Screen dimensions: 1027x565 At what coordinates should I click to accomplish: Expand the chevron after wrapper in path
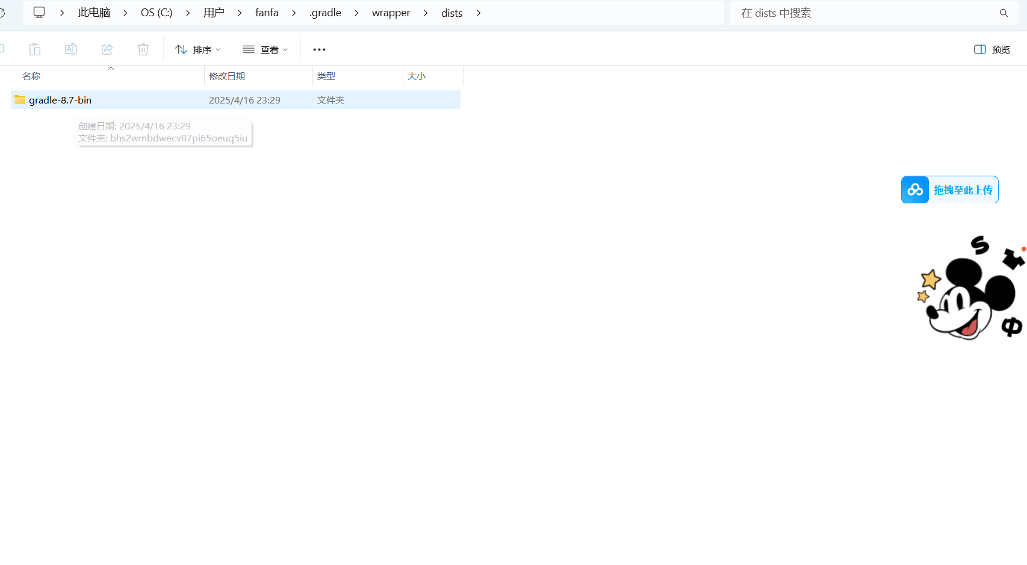coord(426,13)
